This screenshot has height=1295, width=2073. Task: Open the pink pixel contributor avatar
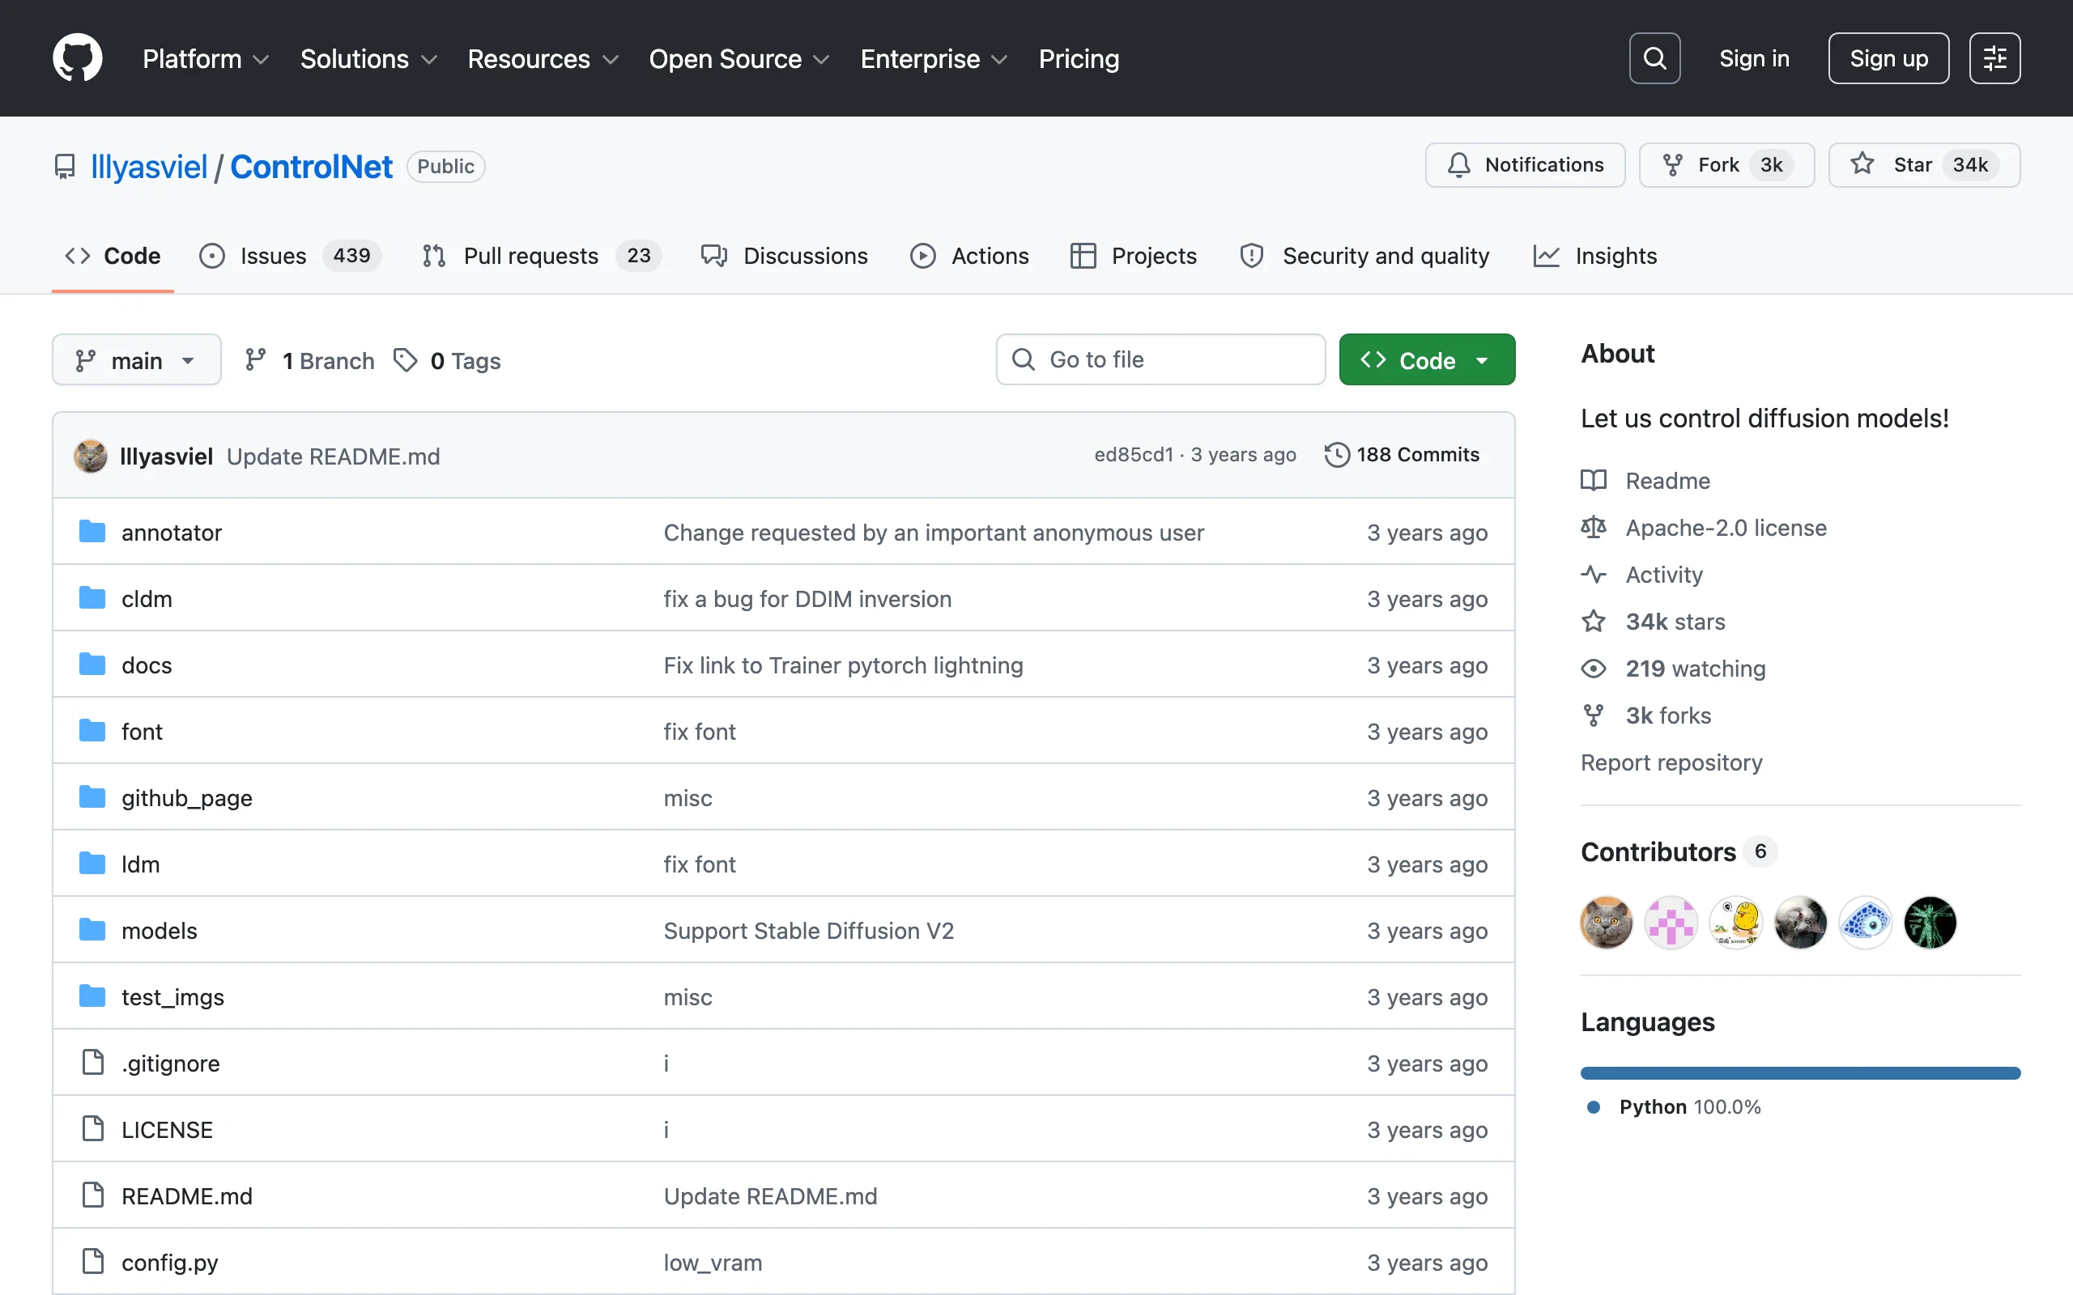pos(1671,923)
